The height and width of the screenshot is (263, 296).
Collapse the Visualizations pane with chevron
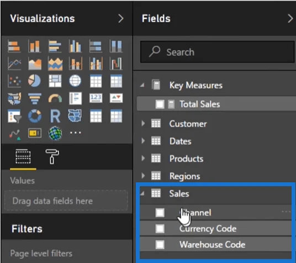tap(121, 19)
